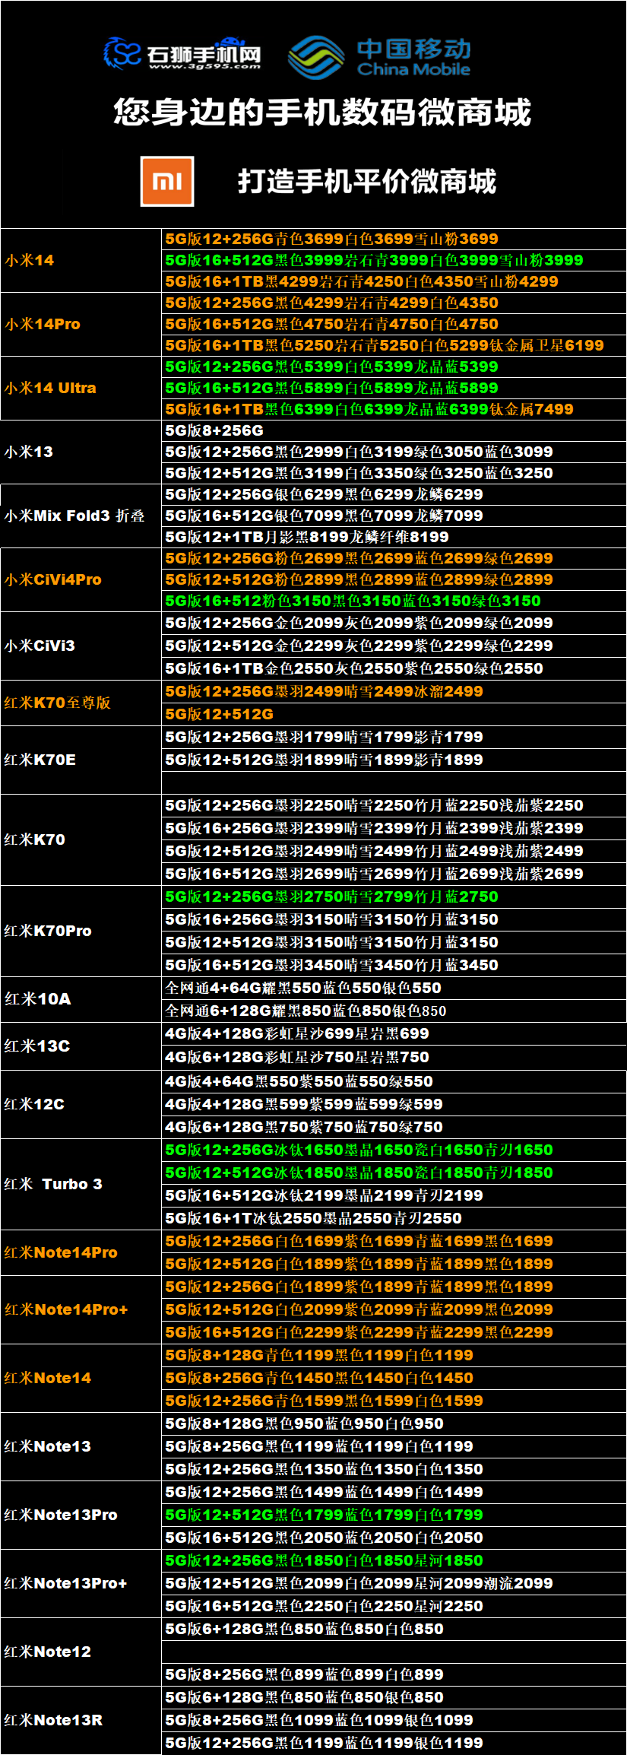Image resolution: width=627 pixels, height=1755 pixels.
Task: Click green row 5G版12+256G墨羽2750晴雪2799竹月蓝2750
Action: point(394,897)
